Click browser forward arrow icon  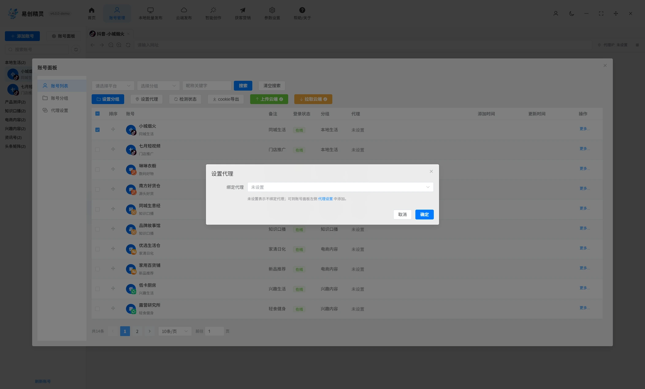[x=101, y=45]
